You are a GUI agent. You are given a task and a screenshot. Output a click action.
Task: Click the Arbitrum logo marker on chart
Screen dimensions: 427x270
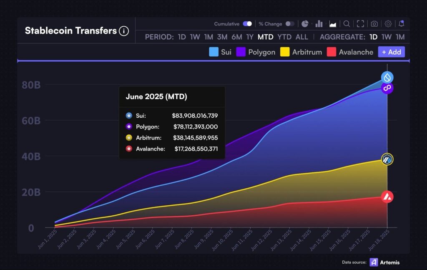(x=387, y=159)
